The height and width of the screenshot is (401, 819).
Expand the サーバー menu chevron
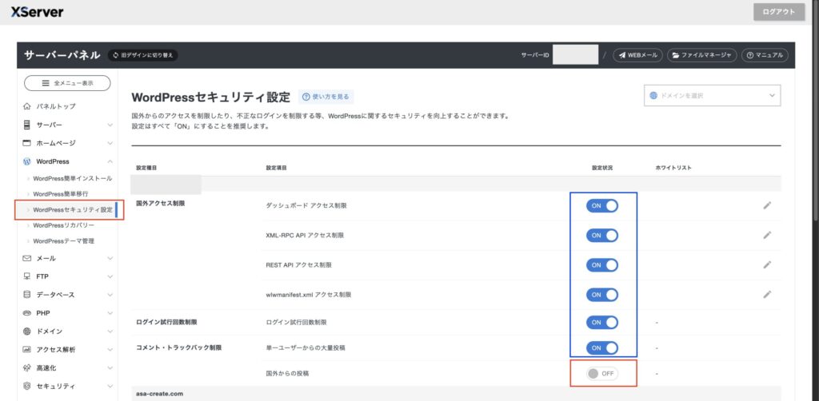pos(110,125)
